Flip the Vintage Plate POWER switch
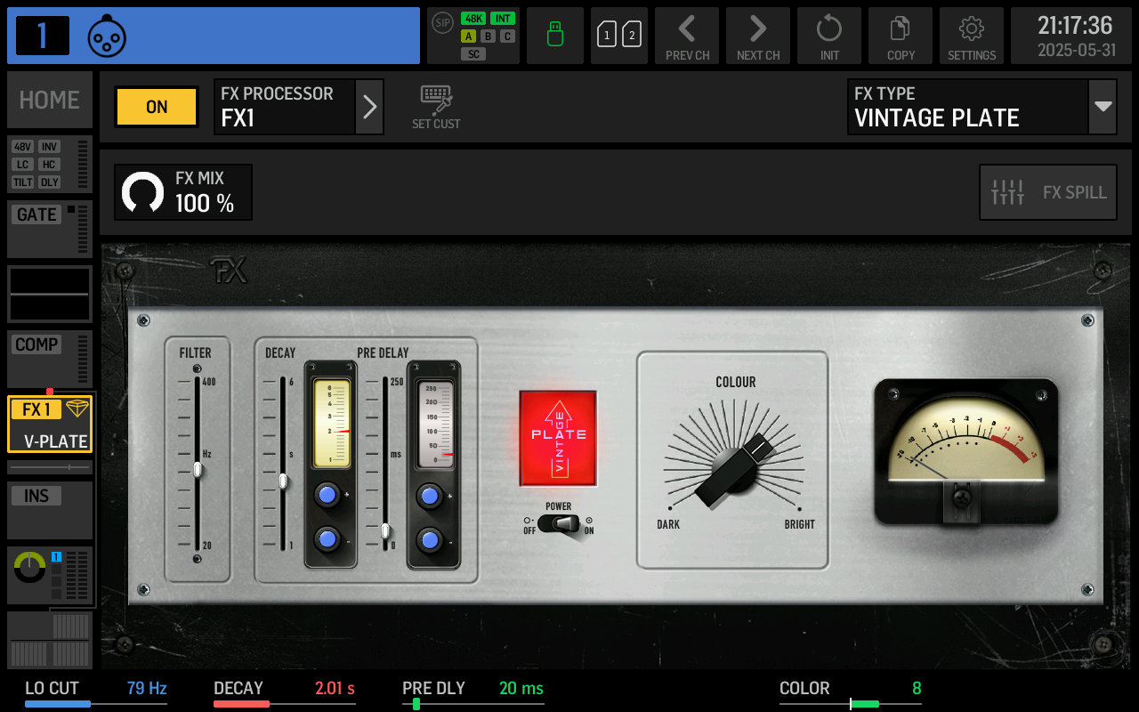The height and width of the screenshot is (712, 1139). 559,524
